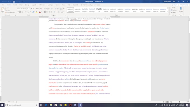Collapse the ribbon with the caret
The height and width of the screenshot is (107, 190).
point(189,15)
